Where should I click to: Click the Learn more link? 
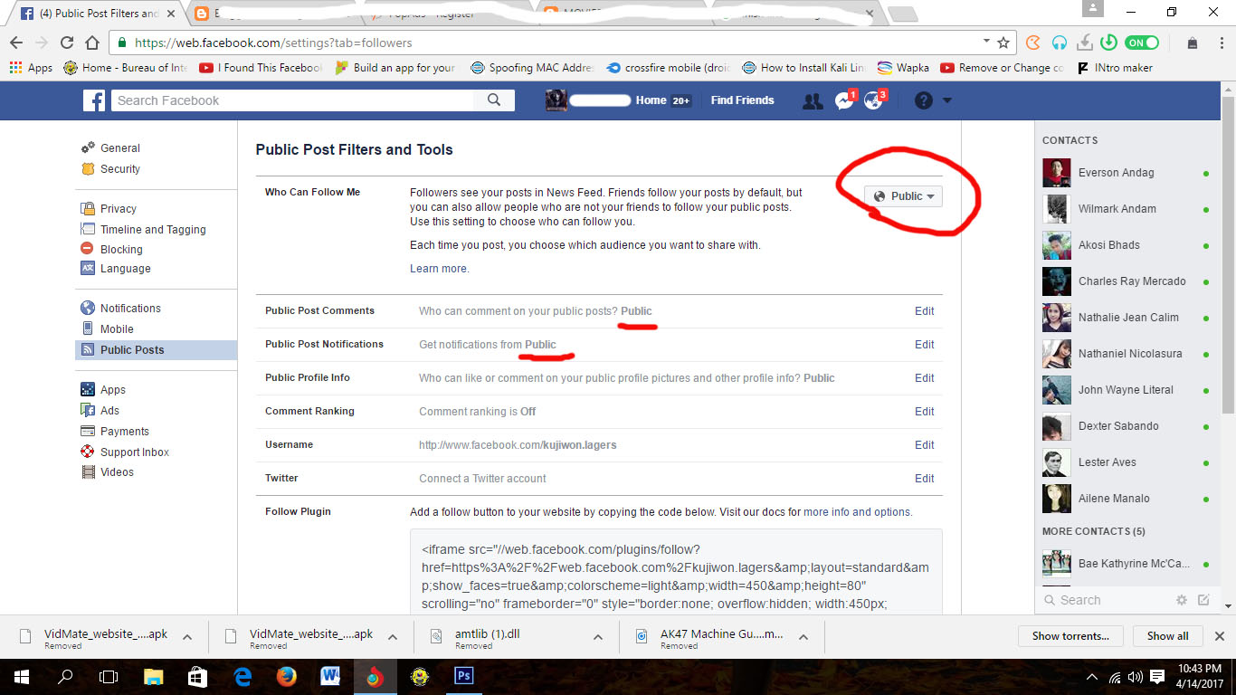click(x=439, y=268)
